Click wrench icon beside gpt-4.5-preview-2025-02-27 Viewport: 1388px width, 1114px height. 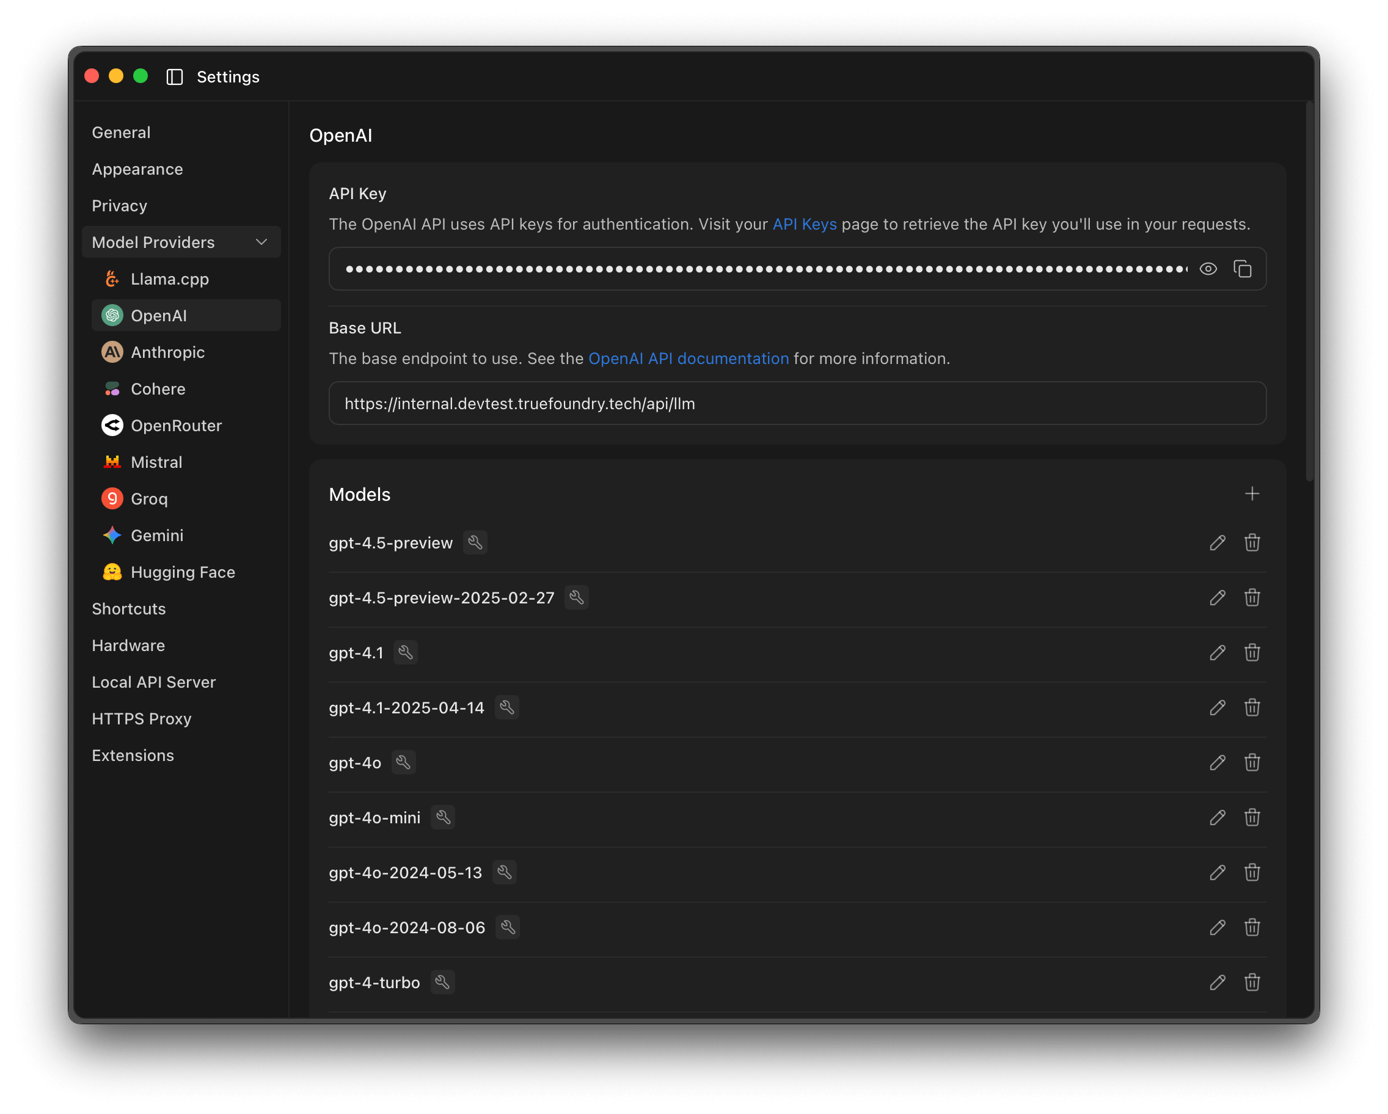(x=577, y=597)
